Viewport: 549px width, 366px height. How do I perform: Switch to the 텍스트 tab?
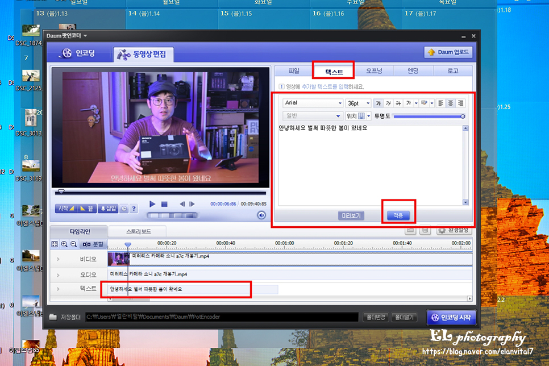334,72
